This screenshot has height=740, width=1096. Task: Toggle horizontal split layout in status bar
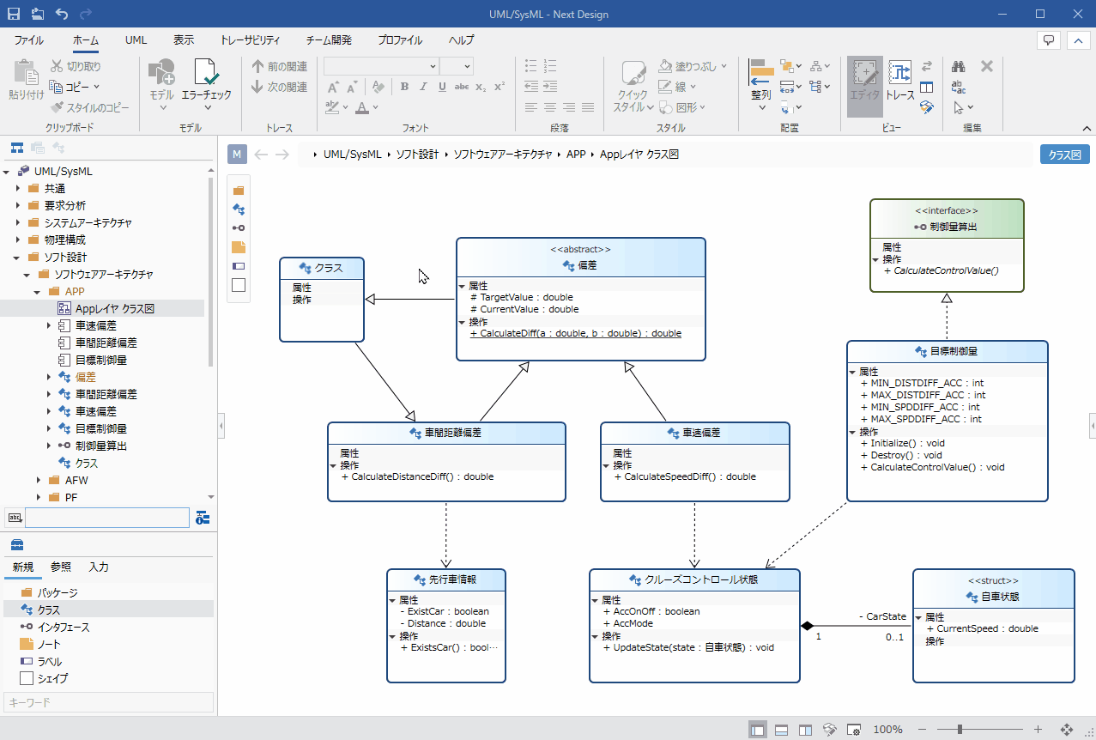(x=782, y=729)
